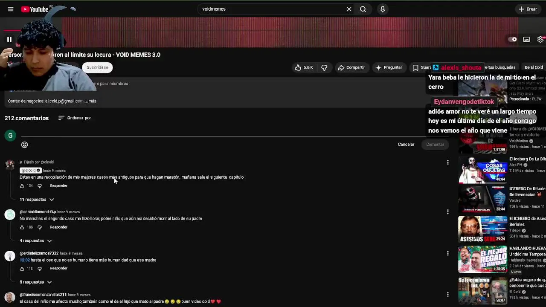546x307 pixels.
Task: Start voice search with microphone icon
Action: (x=383, y=9)
